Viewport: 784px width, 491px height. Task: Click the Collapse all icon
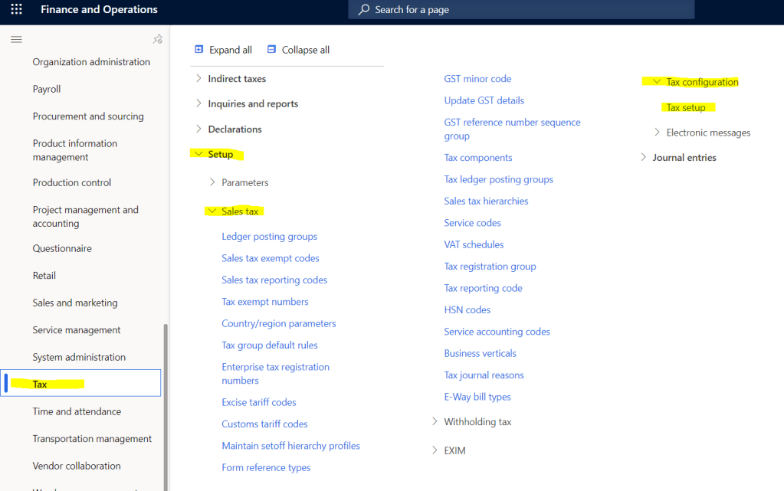point(271,50)
